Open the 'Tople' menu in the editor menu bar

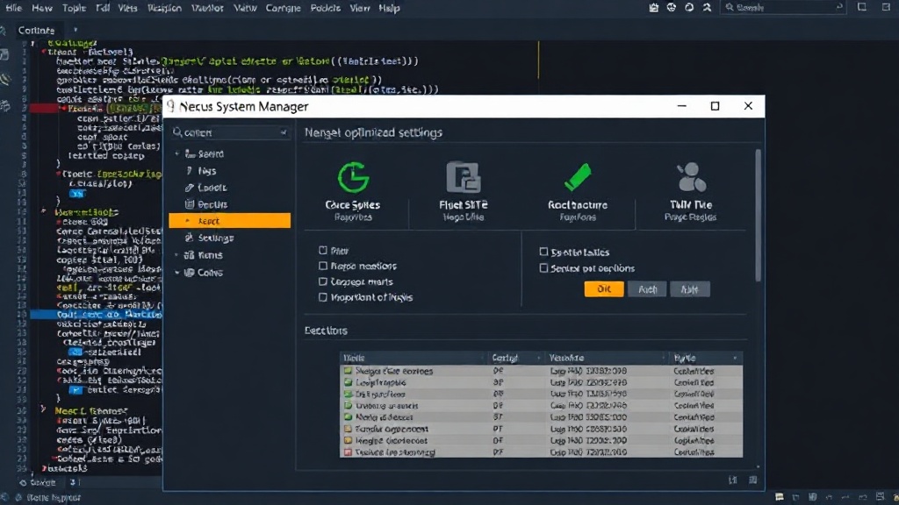[x=74, y=8]
